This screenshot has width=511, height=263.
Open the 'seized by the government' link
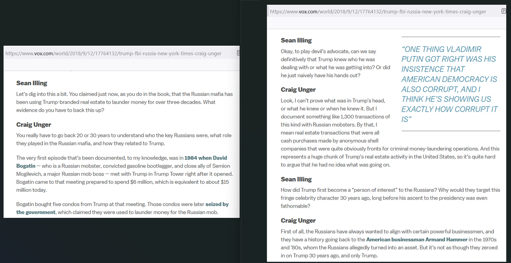pyautogui.click(x=122, y=208)
